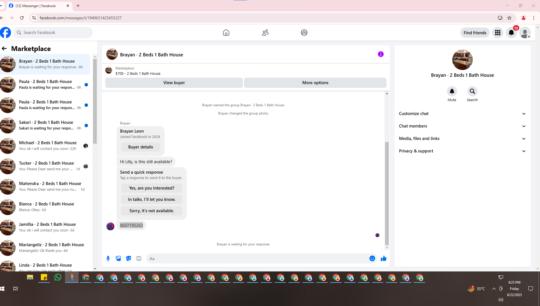Open the Friends icon in top navigation
The height and width of the screenshot is (306, 540).
(265, 33)
